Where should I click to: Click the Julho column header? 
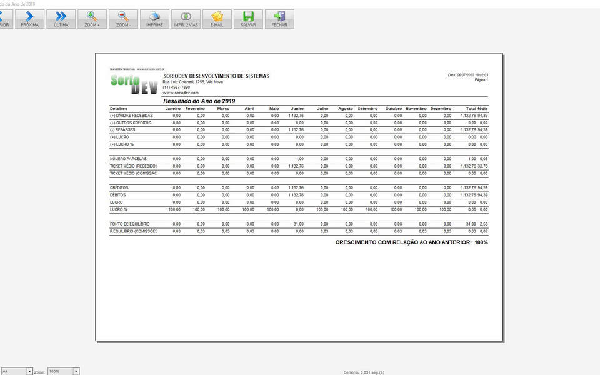[322, 109]
